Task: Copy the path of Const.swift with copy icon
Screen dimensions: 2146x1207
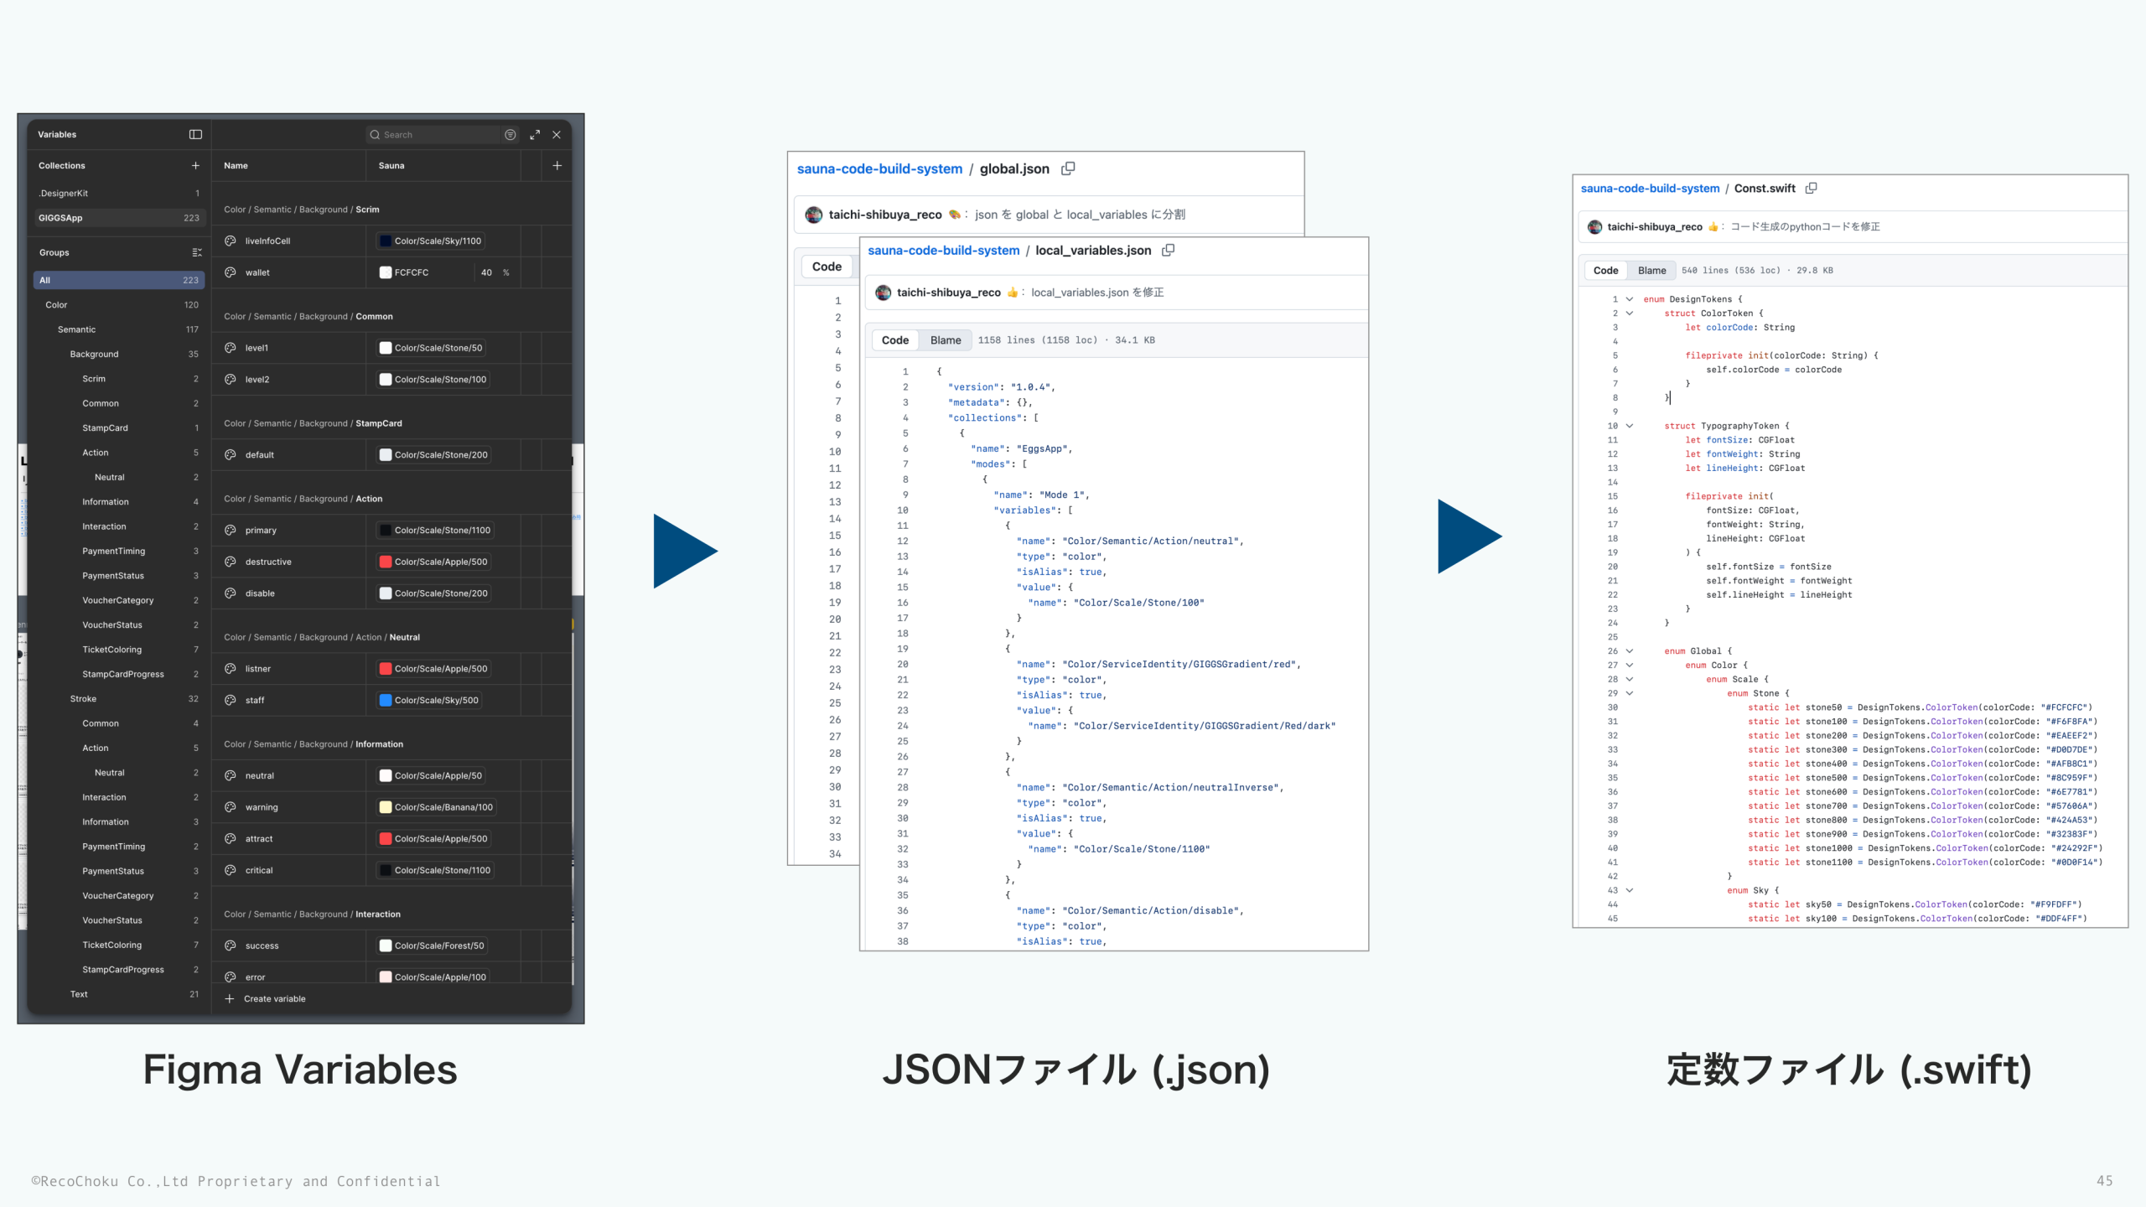Action: pyautogui.click(x=1812, y=188)
